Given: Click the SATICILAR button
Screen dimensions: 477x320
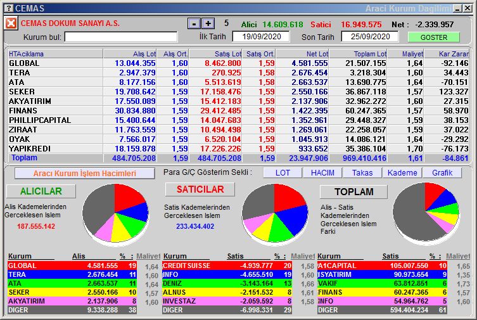Looking at the screenshot, I should pyautogui.click(x=200, y=189).
